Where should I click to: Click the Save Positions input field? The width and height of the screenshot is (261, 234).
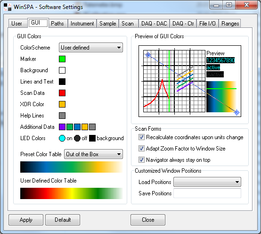pos(207,193)
